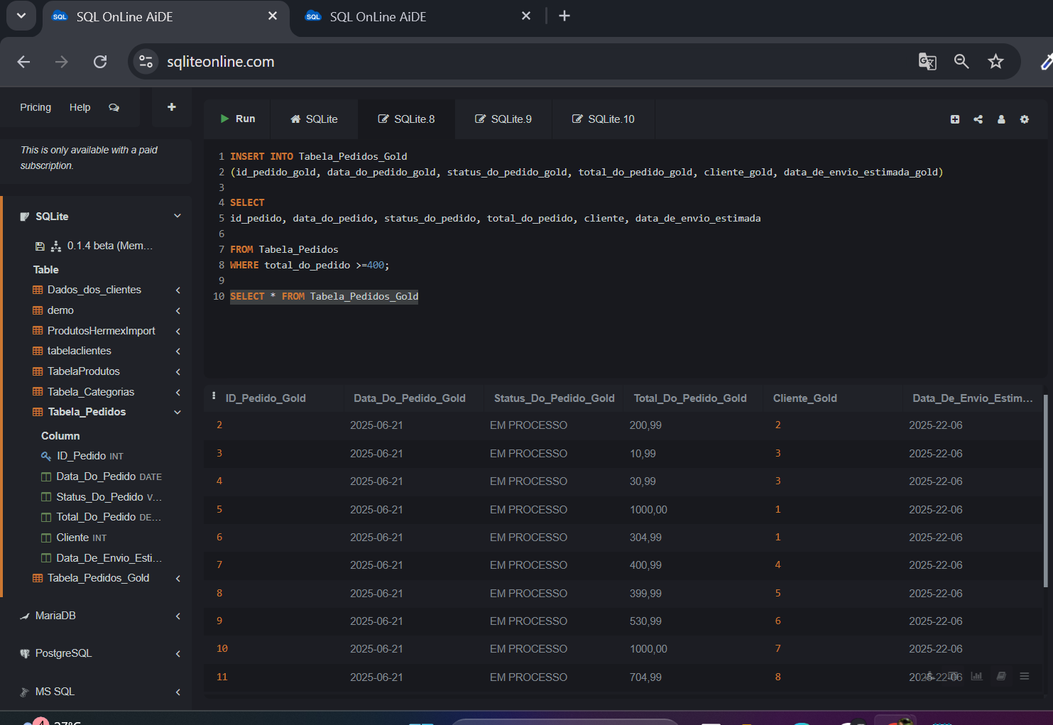Select the Status_Do_Pedido column
The width and height of the screenshot is (1053, 725).
coord(109,497)
